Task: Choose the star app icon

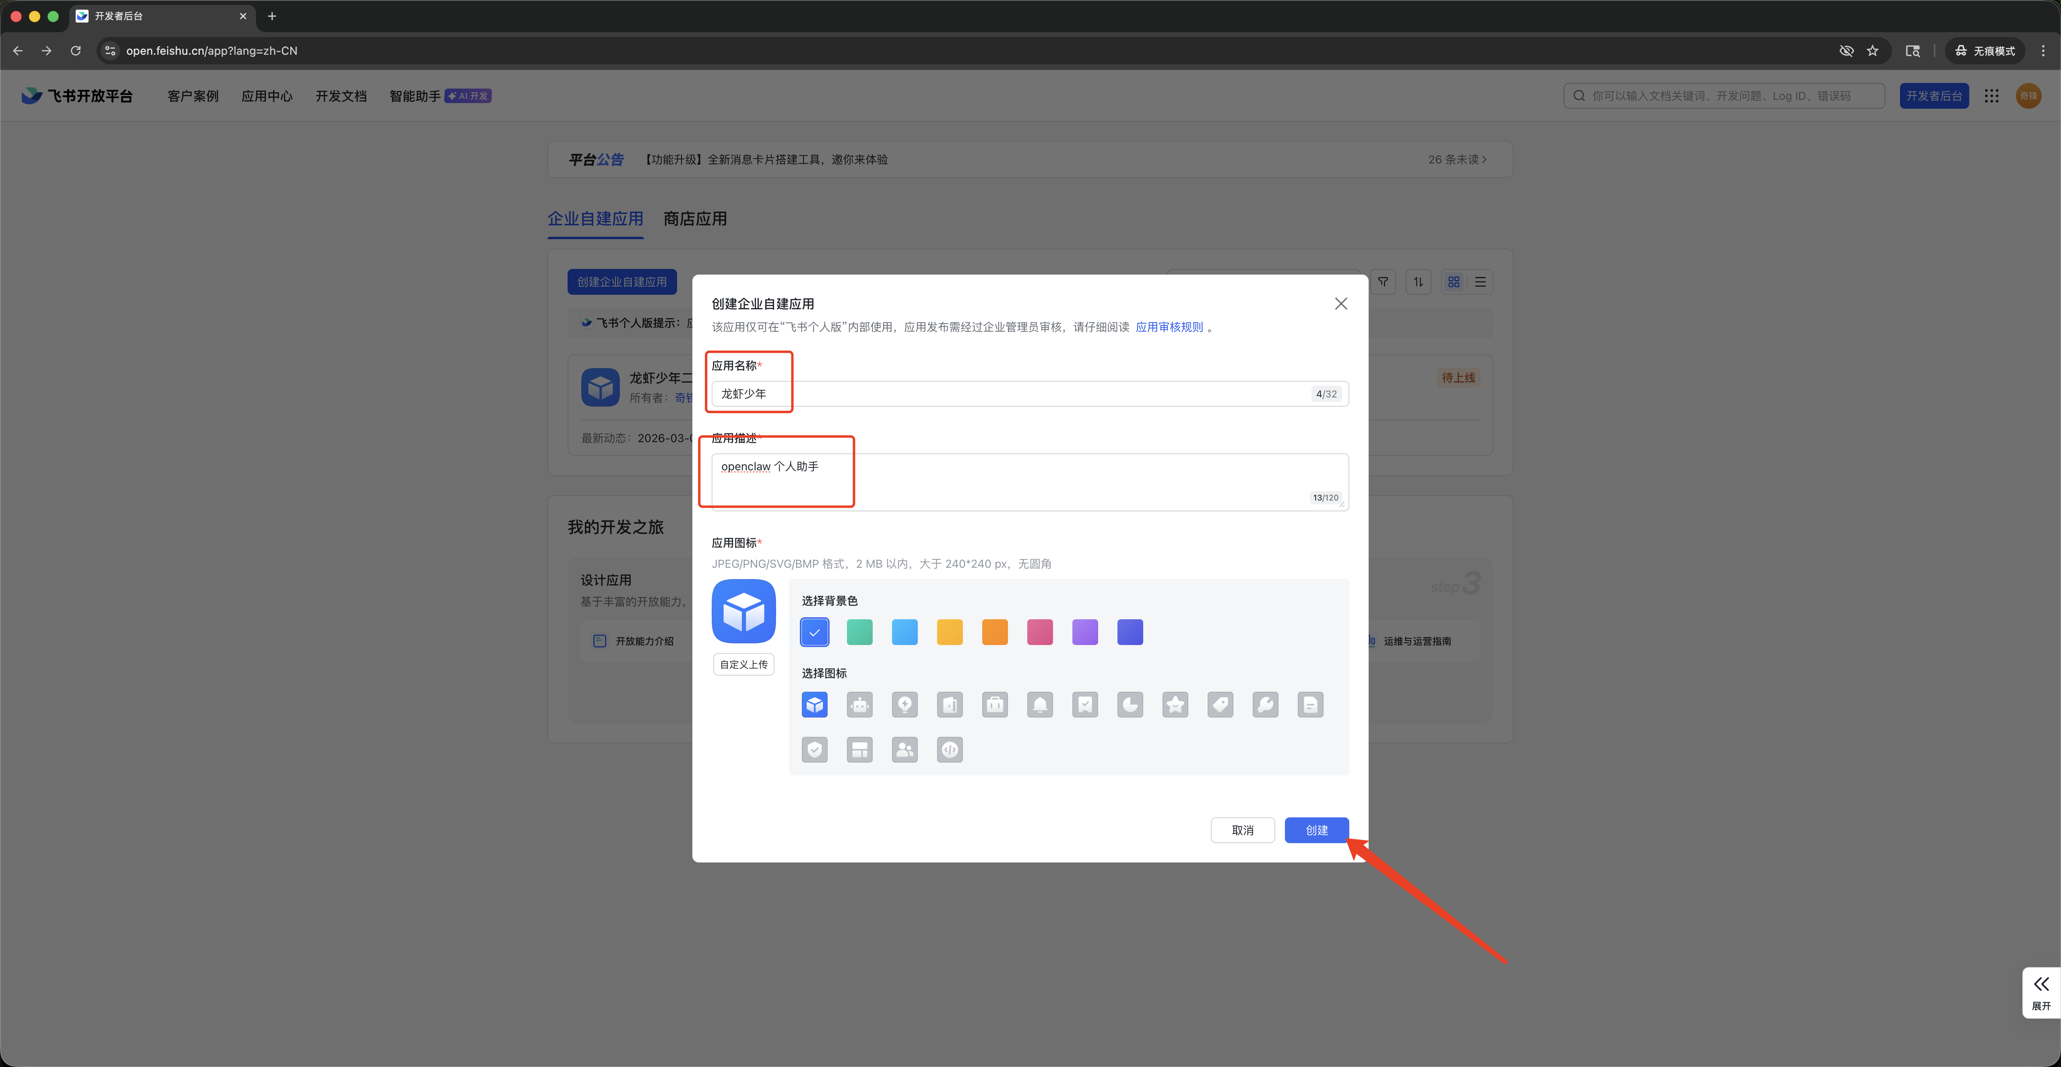Action: (x=1175, y=704)
